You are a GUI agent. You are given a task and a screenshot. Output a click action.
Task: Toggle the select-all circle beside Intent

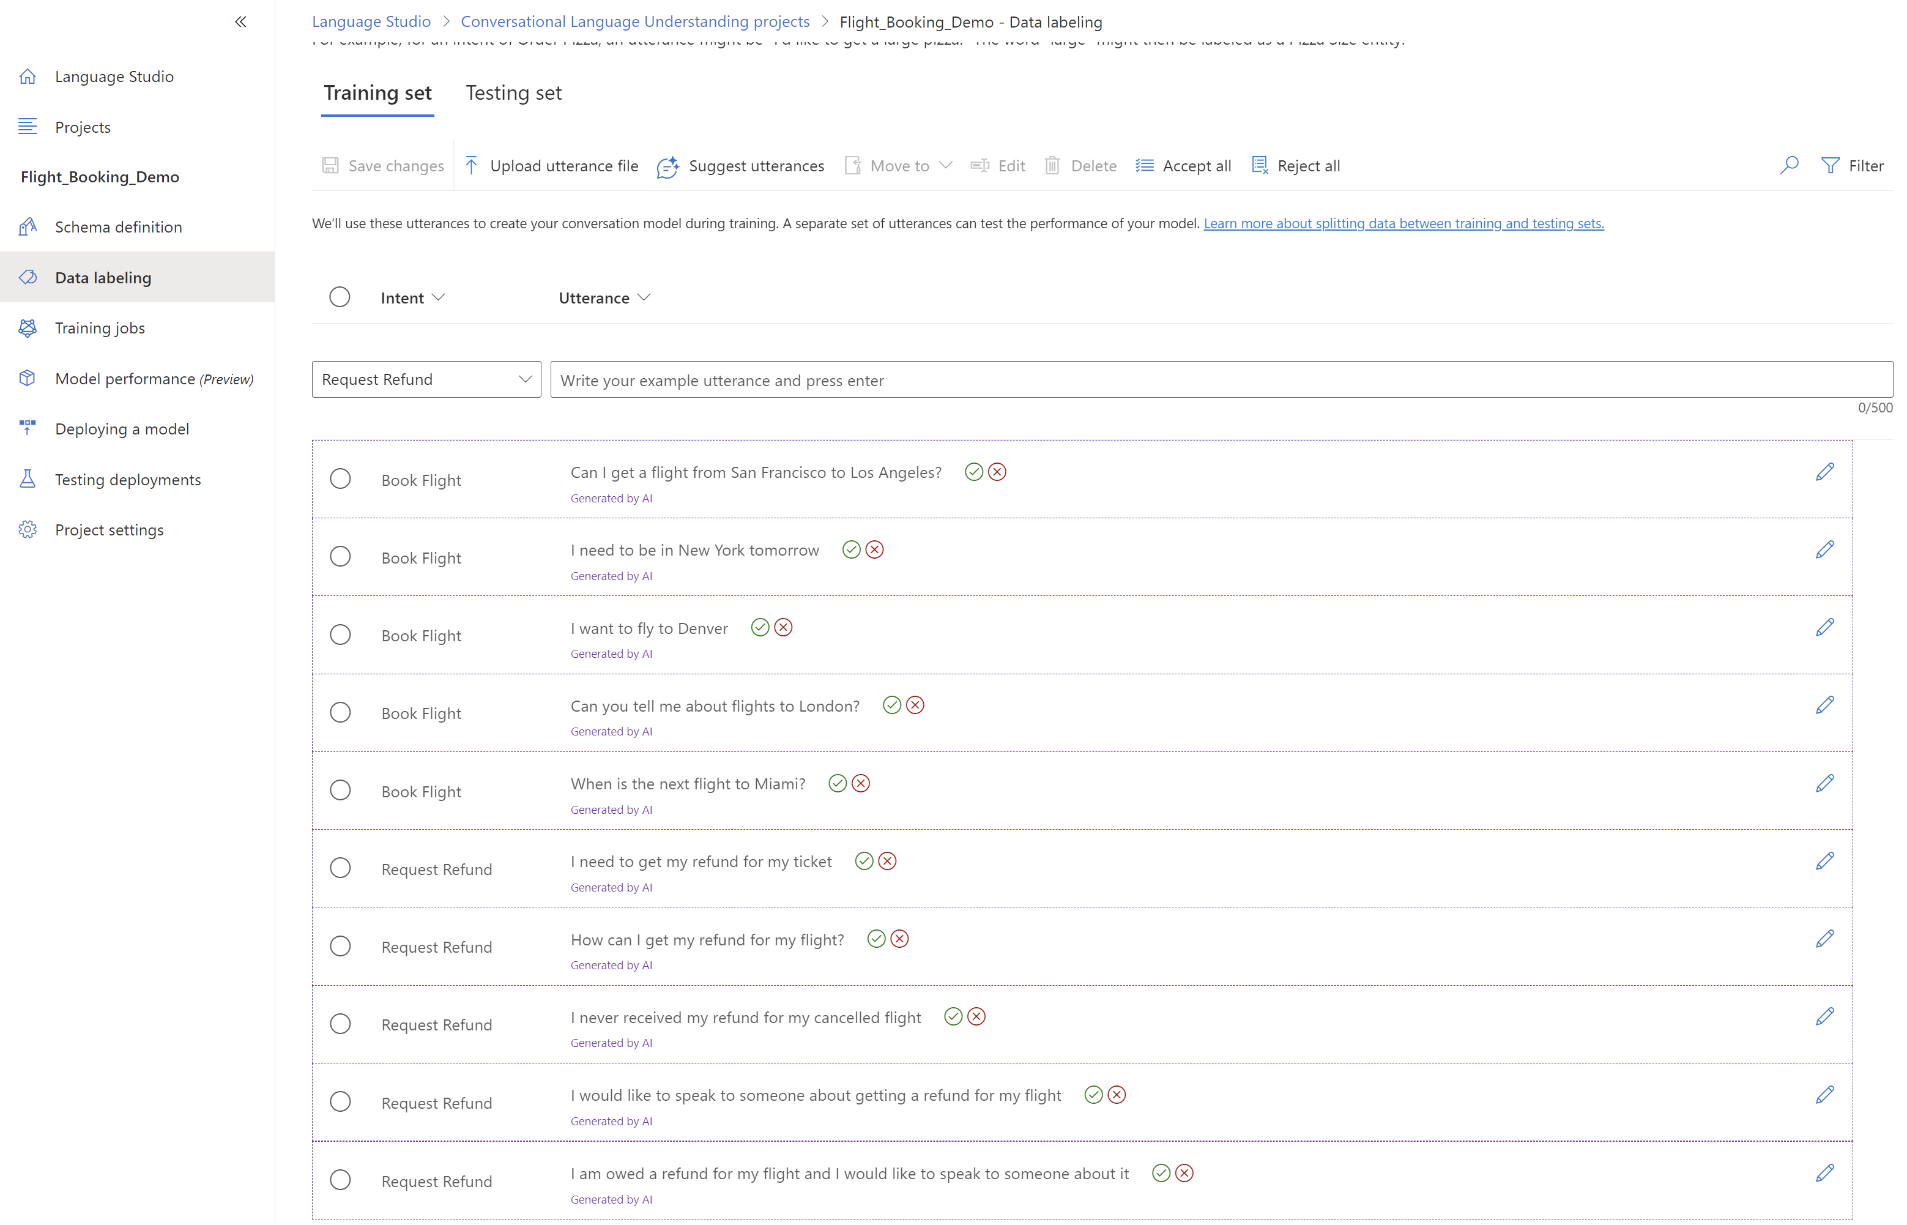pyautogui.click(x=340, y=297)
